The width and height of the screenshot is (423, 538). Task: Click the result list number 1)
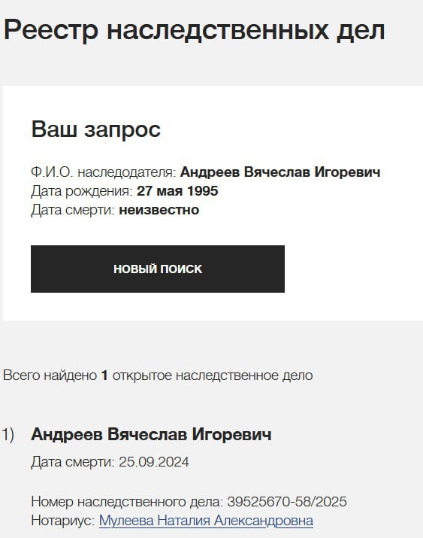[8, 435]
